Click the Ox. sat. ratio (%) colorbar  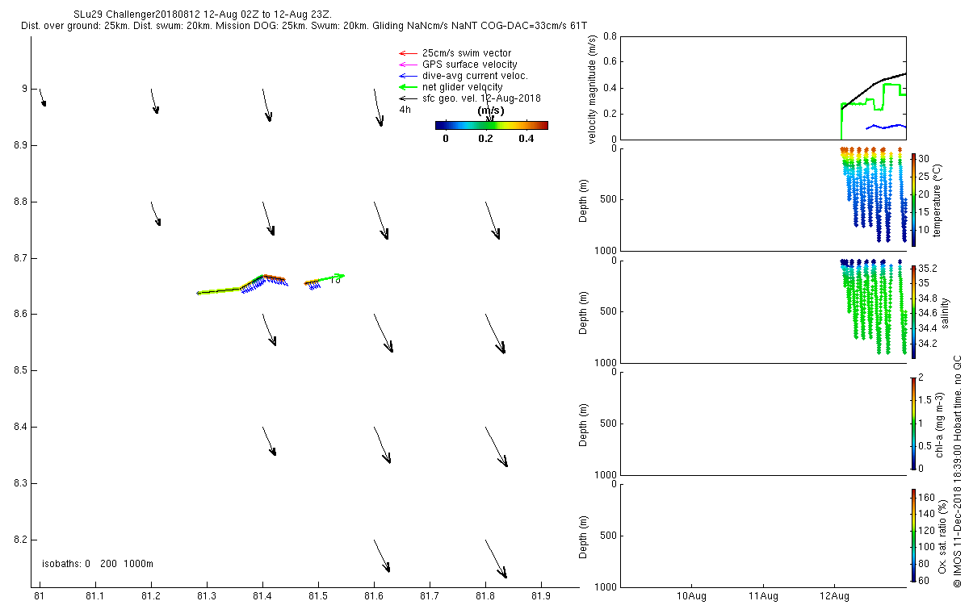coord(913,536)
